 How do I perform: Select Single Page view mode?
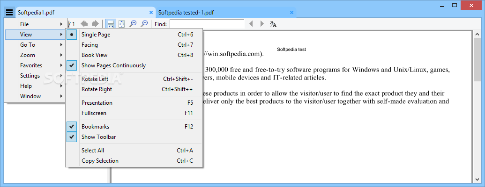click(x=134, y=35)
